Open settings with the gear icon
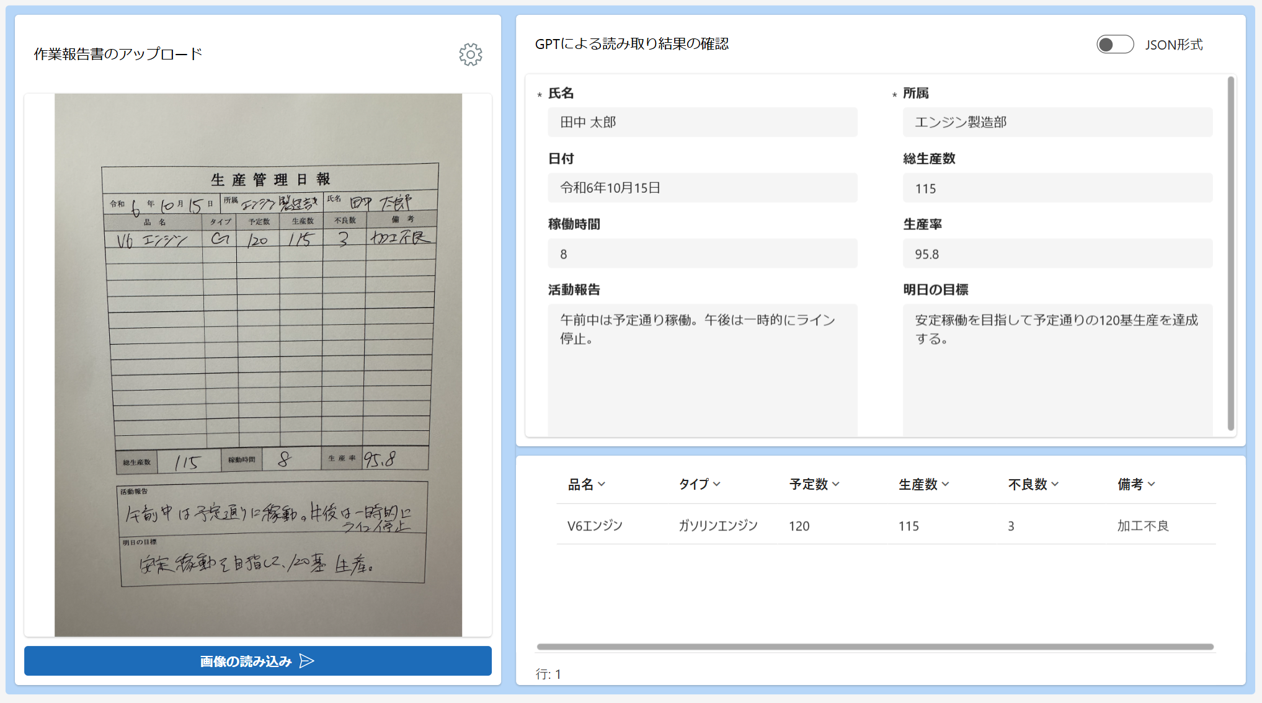 (470, 55)
